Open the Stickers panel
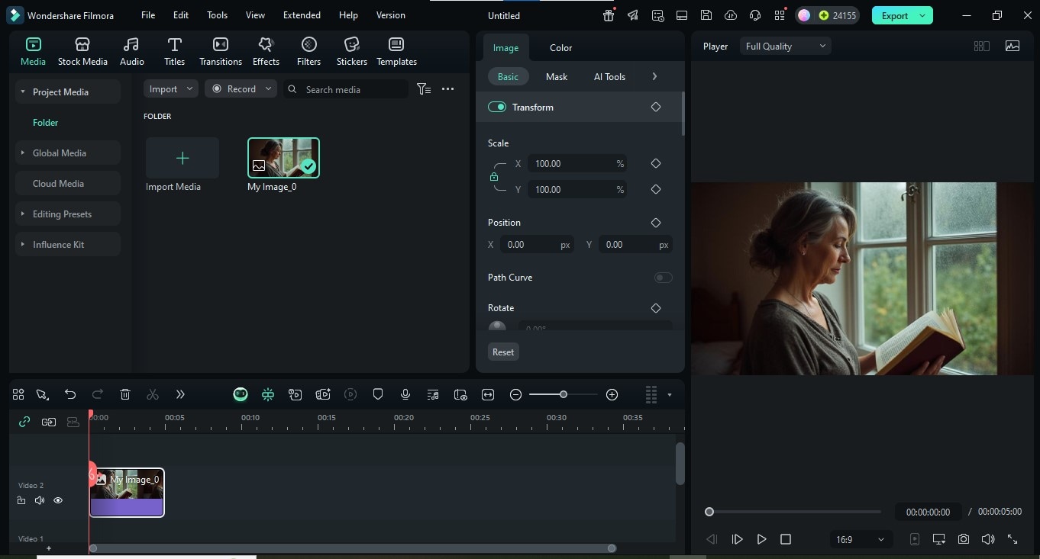Viewport: 1040px width, 559px height. pos(352,51)
